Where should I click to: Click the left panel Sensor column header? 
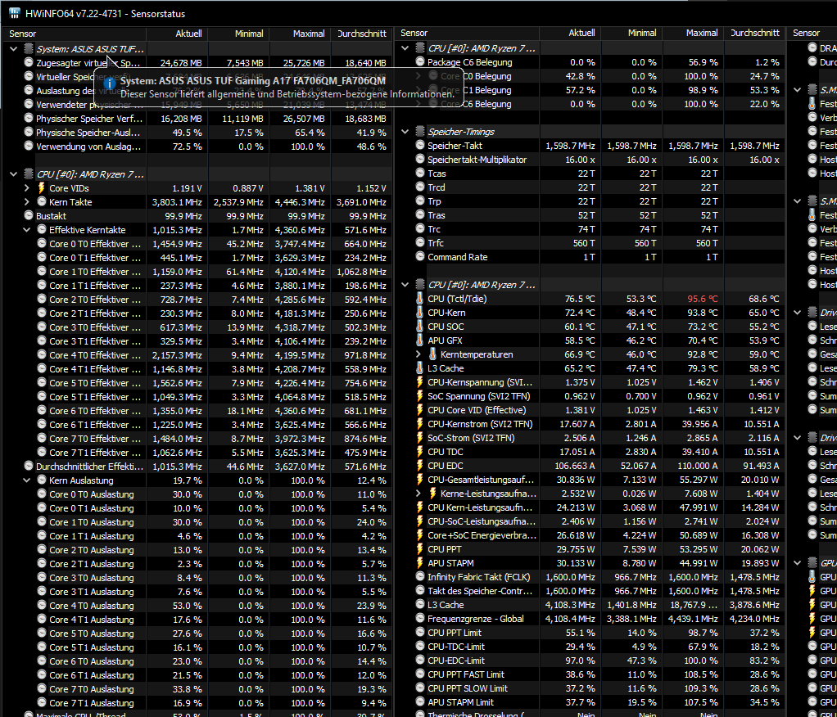tap(75, 33)
